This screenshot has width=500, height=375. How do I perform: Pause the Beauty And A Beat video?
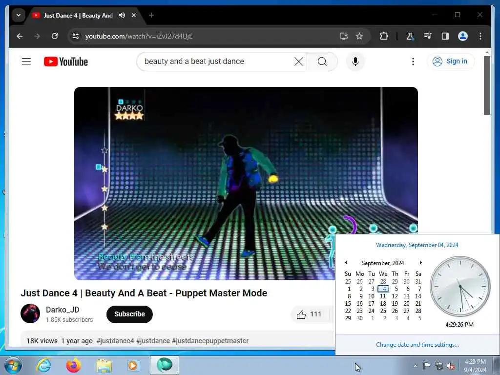point(246,184)
